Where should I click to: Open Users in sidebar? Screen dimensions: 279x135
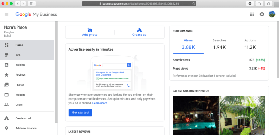click(27, 105)
